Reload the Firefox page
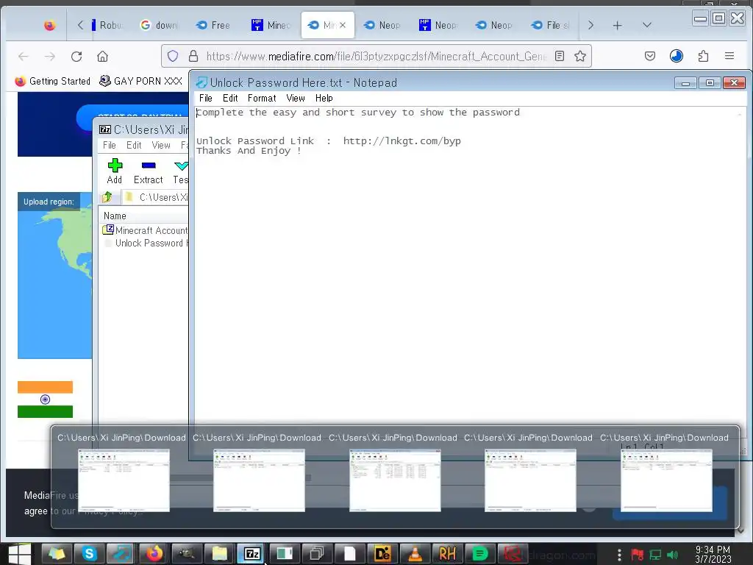The height and width of the screenshot is (565, 753). (76, 56)
